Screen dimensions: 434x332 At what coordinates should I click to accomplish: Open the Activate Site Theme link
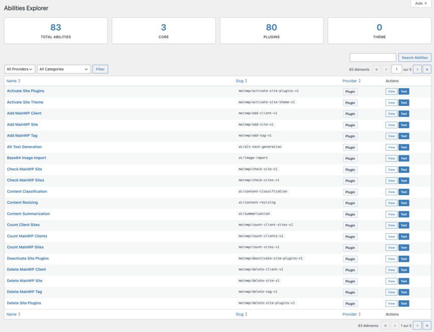25,102
